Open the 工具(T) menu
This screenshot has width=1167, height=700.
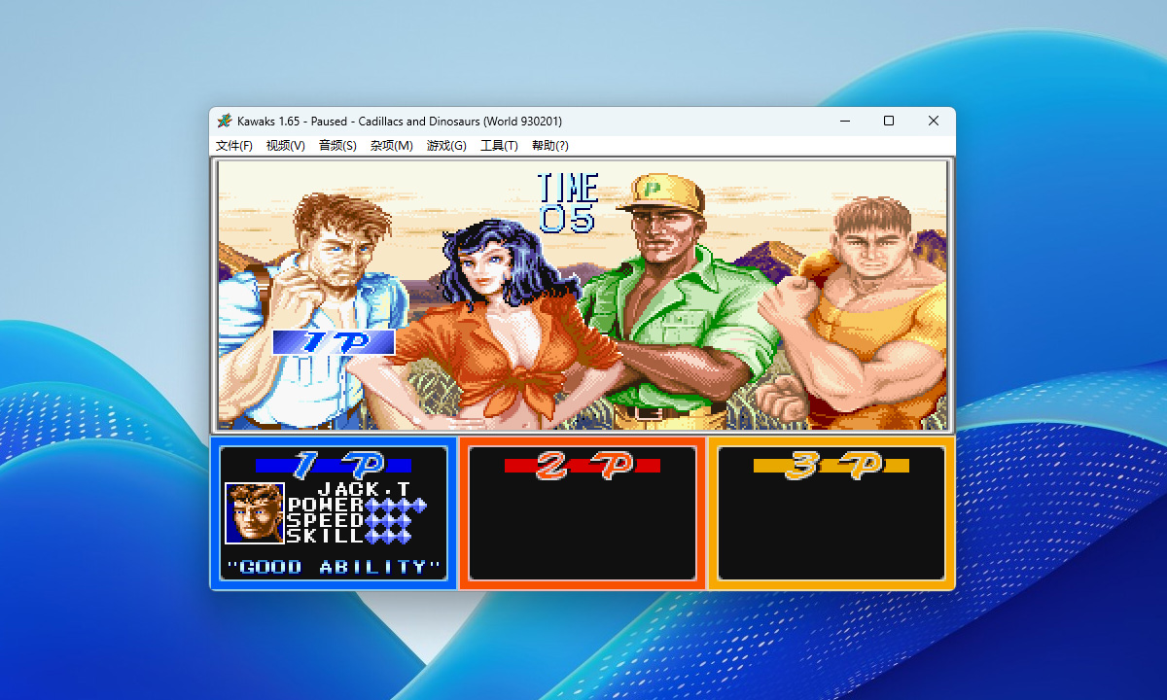pos(499,146)
